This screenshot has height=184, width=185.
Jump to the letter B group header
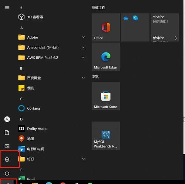pos(21,68)
